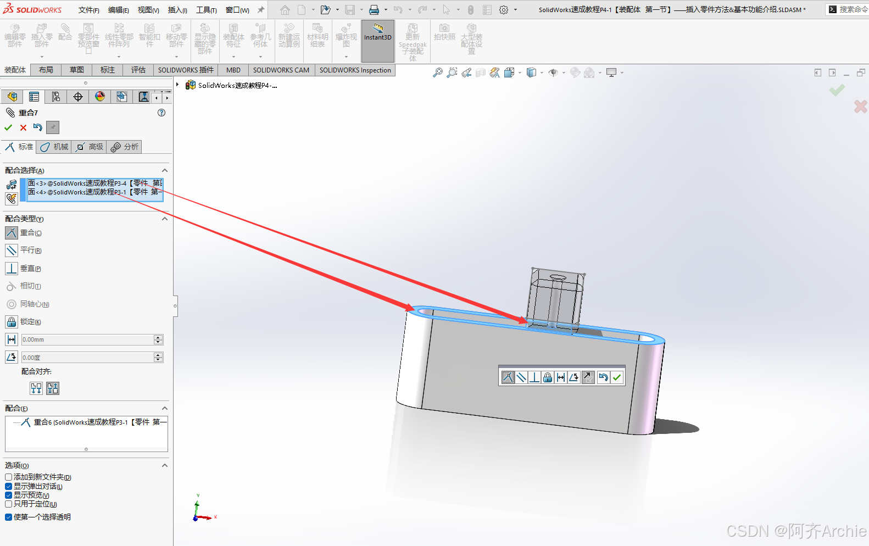Viewport: 869px width, 546px height.
Task: Cancel the mate with the red X
Action: (23, 127)
